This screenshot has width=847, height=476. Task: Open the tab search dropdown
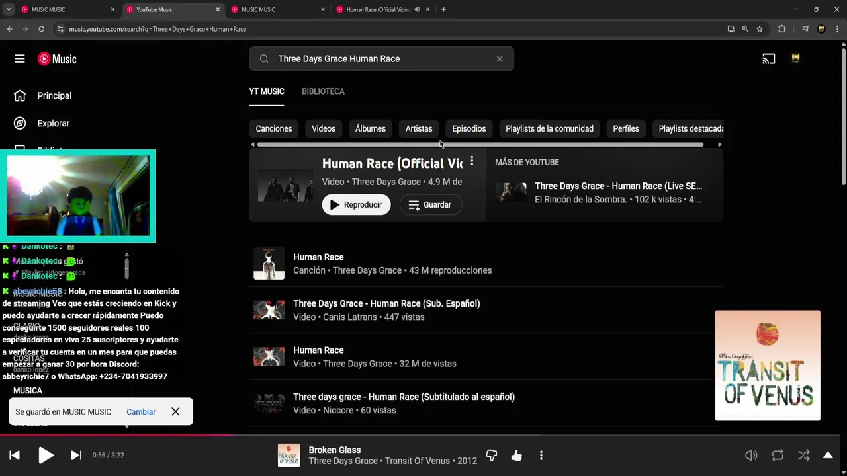point(9,9)
